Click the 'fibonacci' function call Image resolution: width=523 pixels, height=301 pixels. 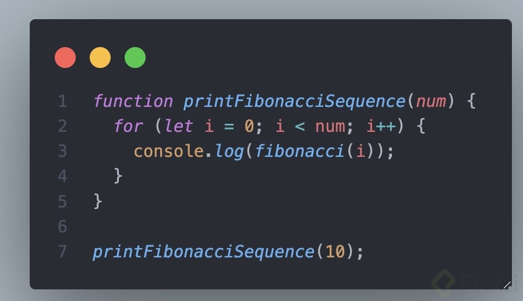click(x=299, y=151)
